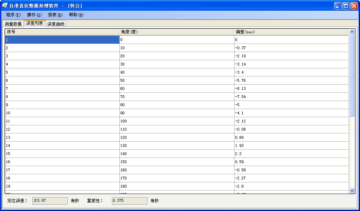This screenshot has height=211, width=360.
Task: Click the vertical scrollbar thumb
Action: click(352, 76)
